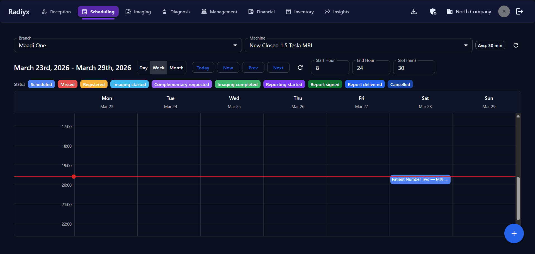Screen dimensions: 535x254
Task: Click the logout icon at top right
Action: pyautogui.click(x=519, y=11)
